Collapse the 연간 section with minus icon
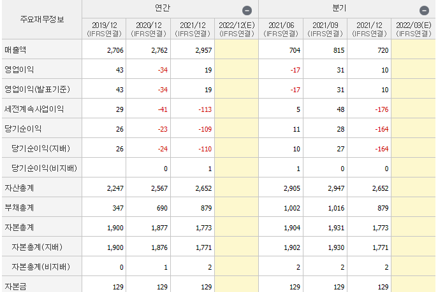 coord(247,11)
